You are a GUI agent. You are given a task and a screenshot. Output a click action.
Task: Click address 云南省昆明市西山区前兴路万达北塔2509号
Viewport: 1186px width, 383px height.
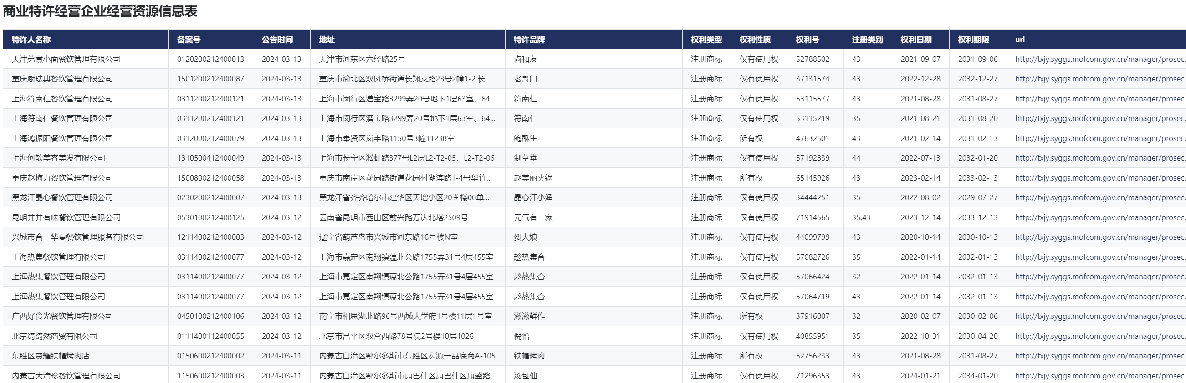[394, 217]
